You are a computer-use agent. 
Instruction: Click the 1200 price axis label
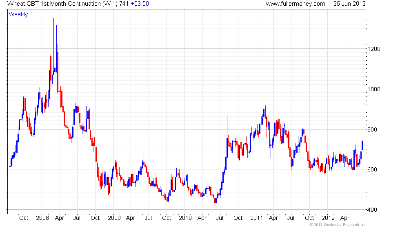point(374,49)
